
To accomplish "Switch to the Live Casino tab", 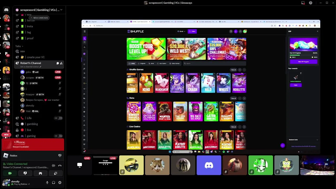I will (x=162, y=64).
